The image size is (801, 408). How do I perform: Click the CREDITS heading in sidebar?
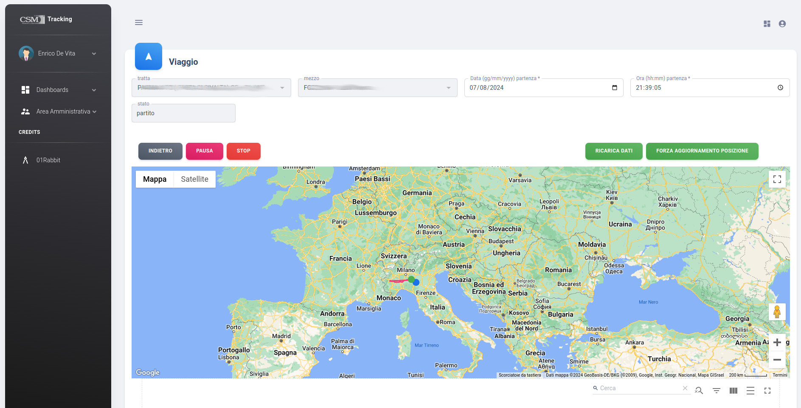coord(29,132)
